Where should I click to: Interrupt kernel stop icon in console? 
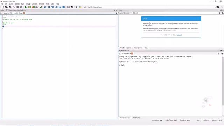pos(218,54)
